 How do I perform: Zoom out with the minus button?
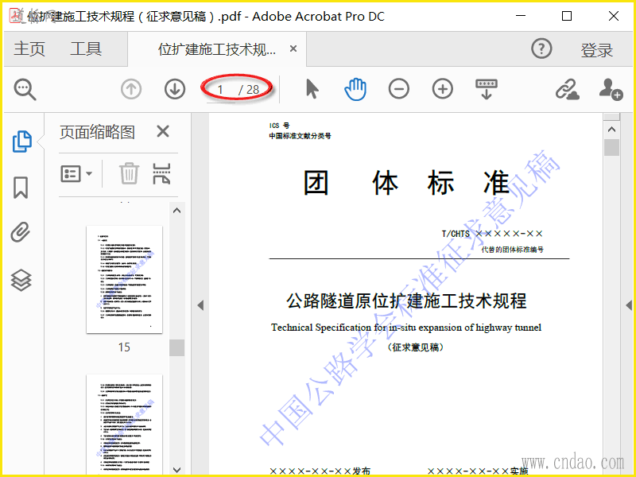coord(399,89)
